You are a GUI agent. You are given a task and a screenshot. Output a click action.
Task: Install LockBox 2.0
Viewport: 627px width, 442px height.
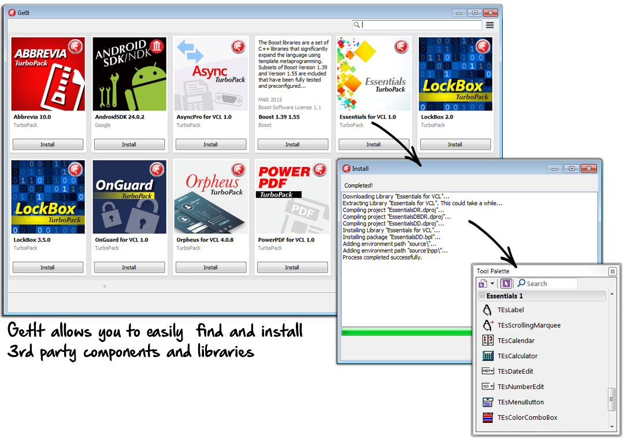(x=455, y=144)
